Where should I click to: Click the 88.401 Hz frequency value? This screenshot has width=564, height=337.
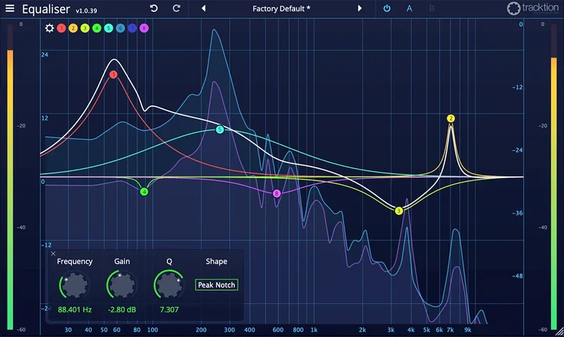(75, 310)
